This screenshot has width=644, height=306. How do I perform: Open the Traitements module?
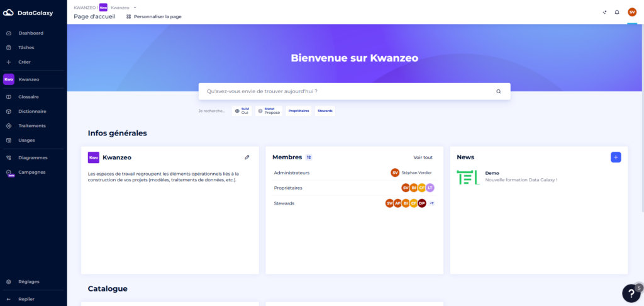pos(33,126)
